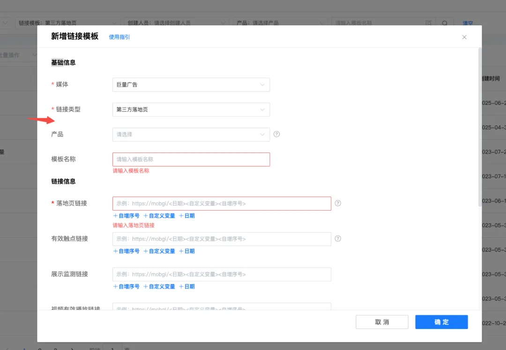Click the 请输入模板名称 error message
The image size is (506, 350).
tap(131, 171)
